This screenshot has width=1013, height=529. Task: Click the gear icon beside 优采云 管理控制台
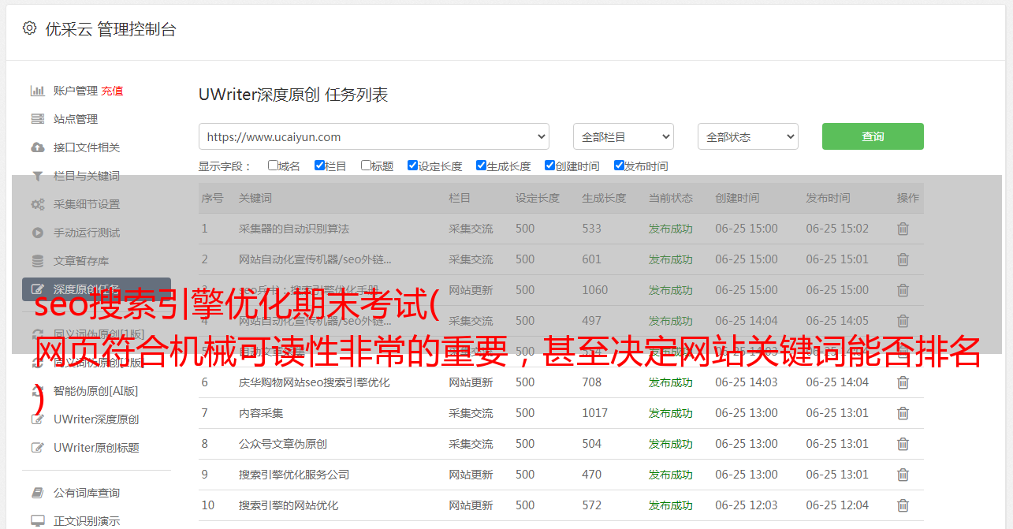click(29, 28)
